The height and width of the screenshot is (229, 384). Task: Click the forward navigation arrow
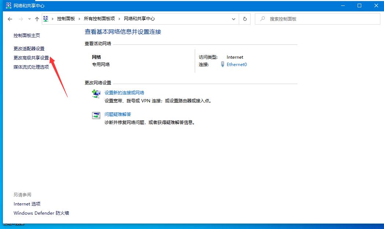[20, 18]
